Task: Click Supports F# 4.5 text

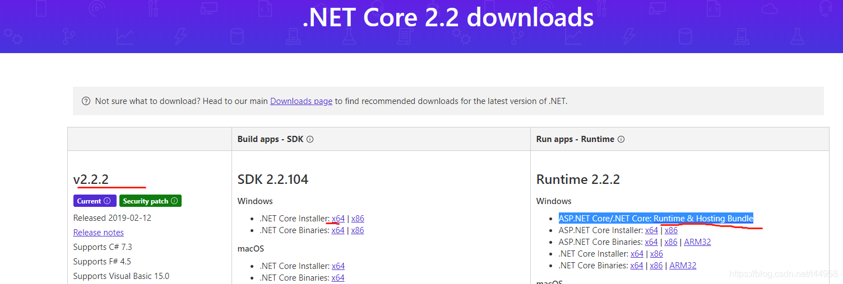Action: pos(102,262)
